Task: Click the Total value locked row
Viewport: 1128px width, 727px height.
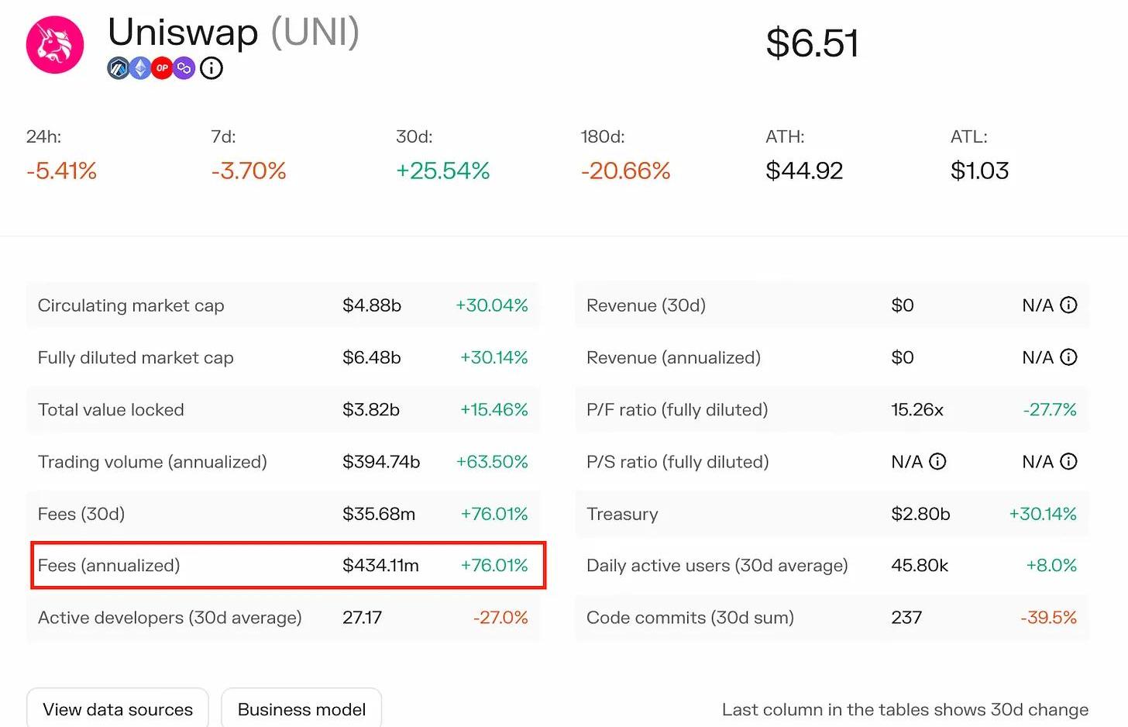Action: (283, 410)
